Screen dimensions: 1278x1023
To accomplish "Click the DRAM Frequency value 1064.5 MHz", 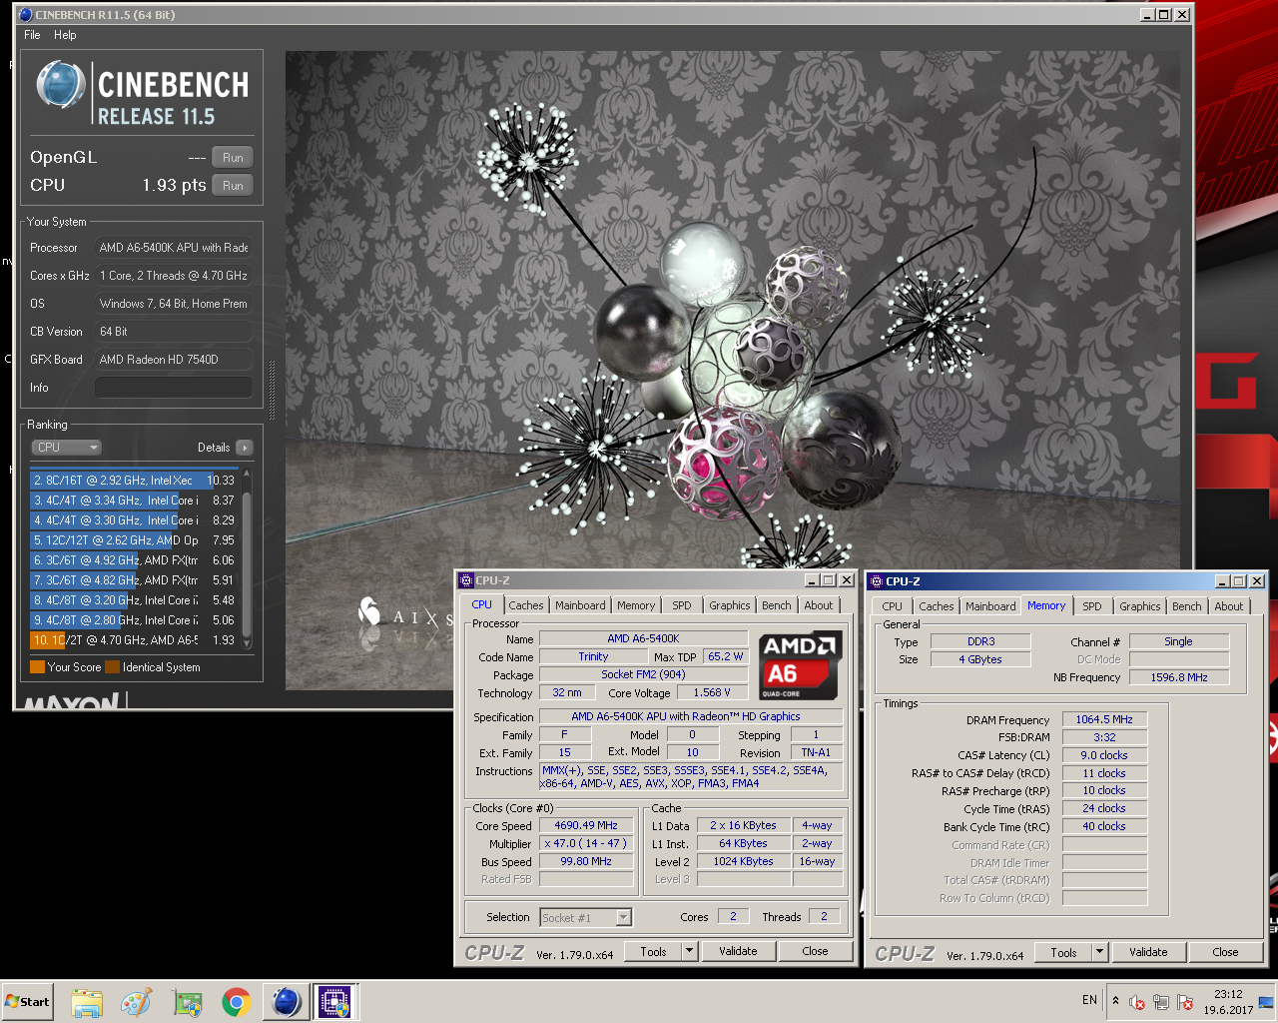I will [1104, 719].
